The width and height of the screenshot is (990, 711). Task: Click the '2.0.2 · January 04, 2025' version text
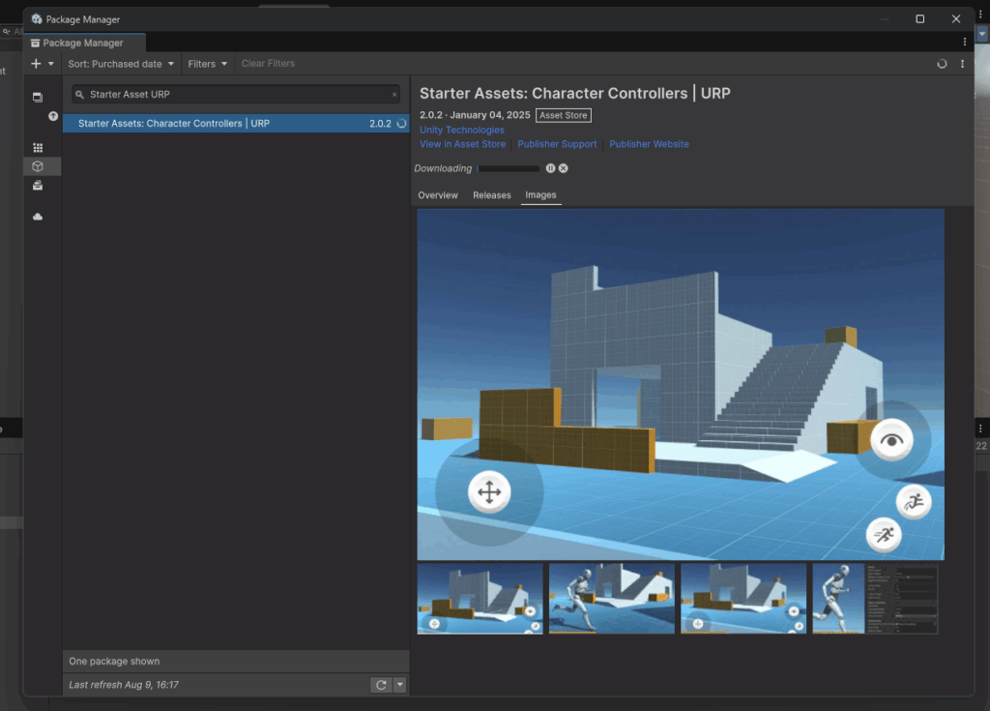pos(475,116)
